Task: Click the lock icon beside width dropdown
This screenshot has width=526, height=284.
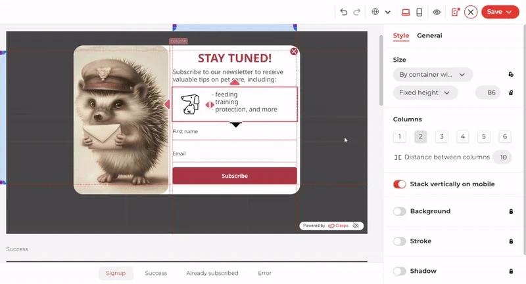Action: point(511,75)
